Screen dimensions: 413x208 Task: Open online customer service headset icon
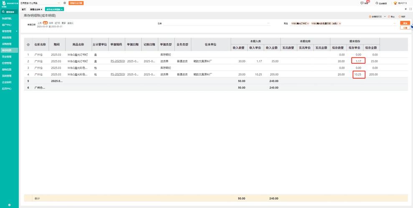coord(377,3)
